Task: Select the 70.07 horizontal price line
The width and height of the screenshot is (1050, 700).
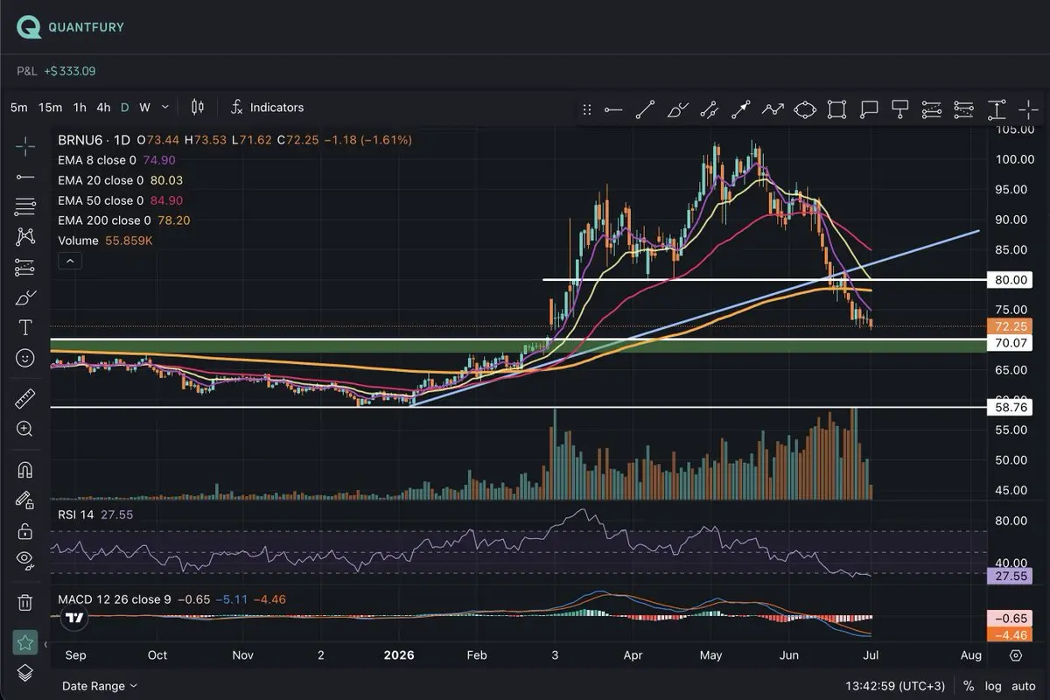Action: pyautogui.click(x=516, y=339)
